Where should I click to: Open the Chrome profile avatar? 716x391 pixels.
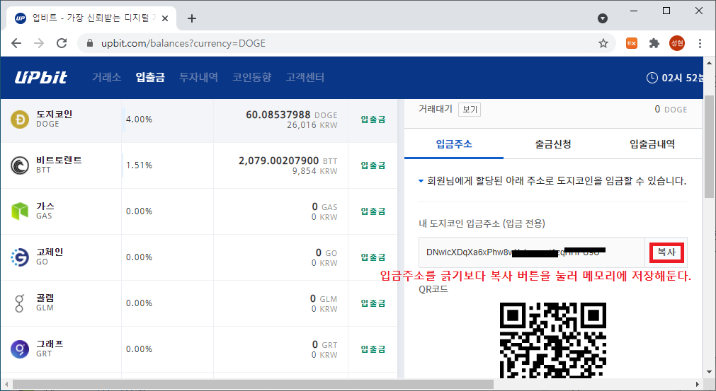click(677, 43)
